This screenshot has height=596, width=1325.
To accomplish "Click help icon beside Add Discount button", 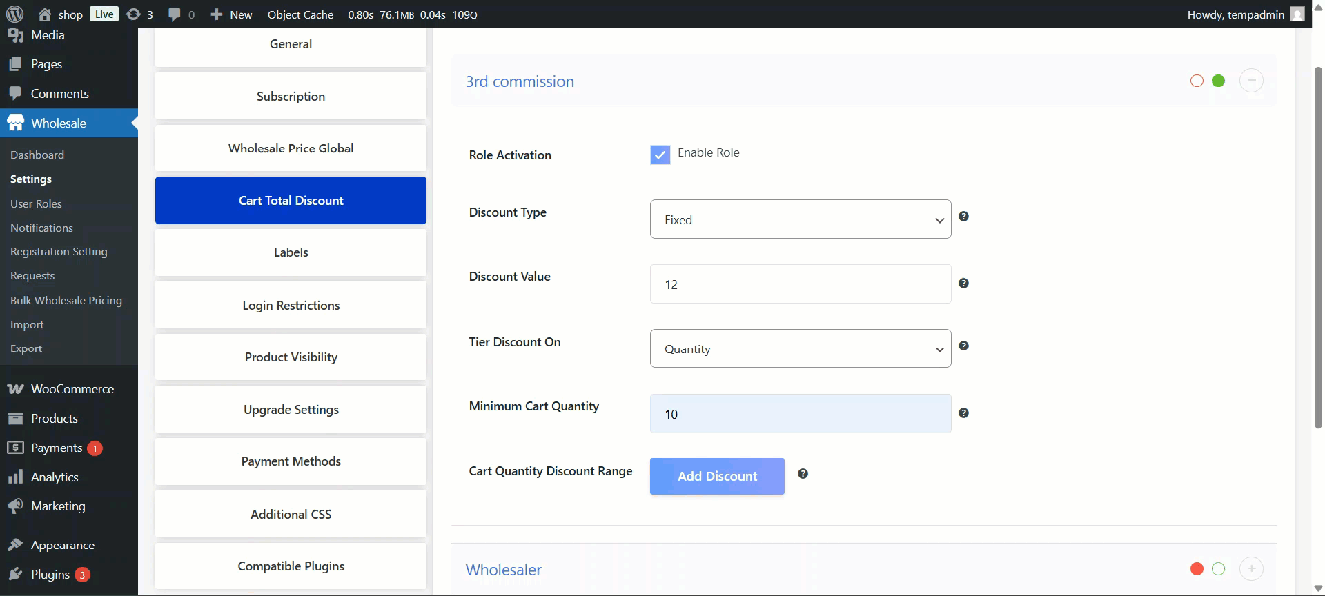I will tap(803, 474).
